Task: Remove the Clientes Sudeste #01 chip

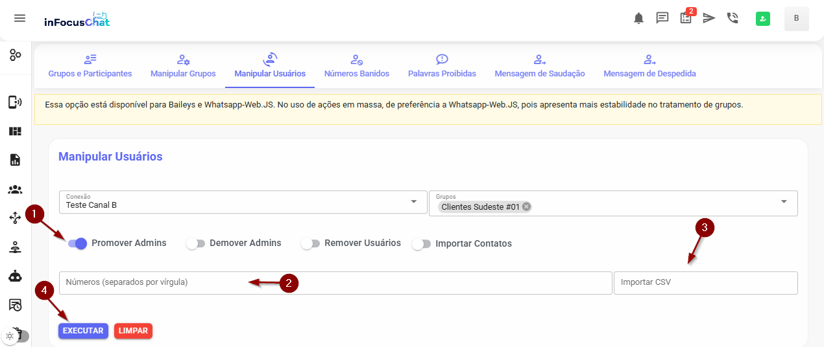Action: pyautogui.click(x=526, y=207)
